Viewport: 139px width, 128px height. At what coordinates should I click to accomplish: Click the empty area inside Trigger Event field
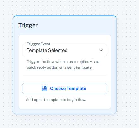click(x=83, y=50)
